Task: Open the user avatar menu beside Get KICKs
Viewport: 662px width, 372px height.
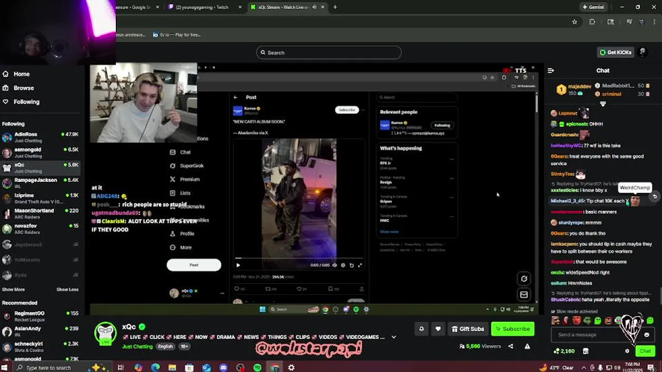Action: tap(643, 52)
